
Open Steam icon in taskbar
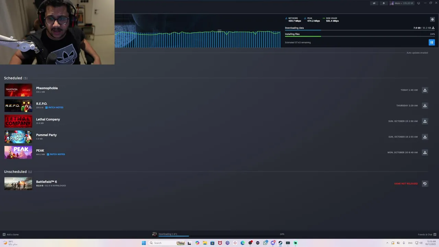[x=280, y=243]
